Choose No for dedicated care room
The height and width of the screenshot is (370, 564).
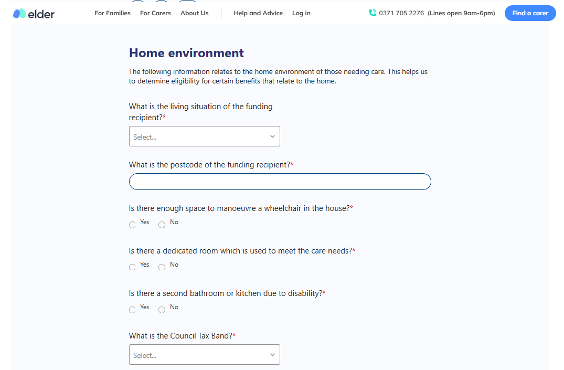[x=162, y=267]
